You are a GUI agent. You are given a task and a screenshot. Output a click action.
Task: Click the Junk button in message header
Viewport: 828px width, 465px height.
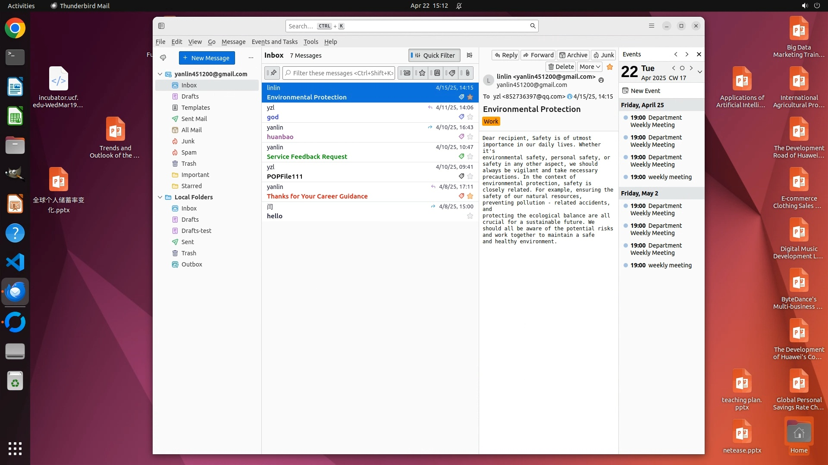point(603,55)
